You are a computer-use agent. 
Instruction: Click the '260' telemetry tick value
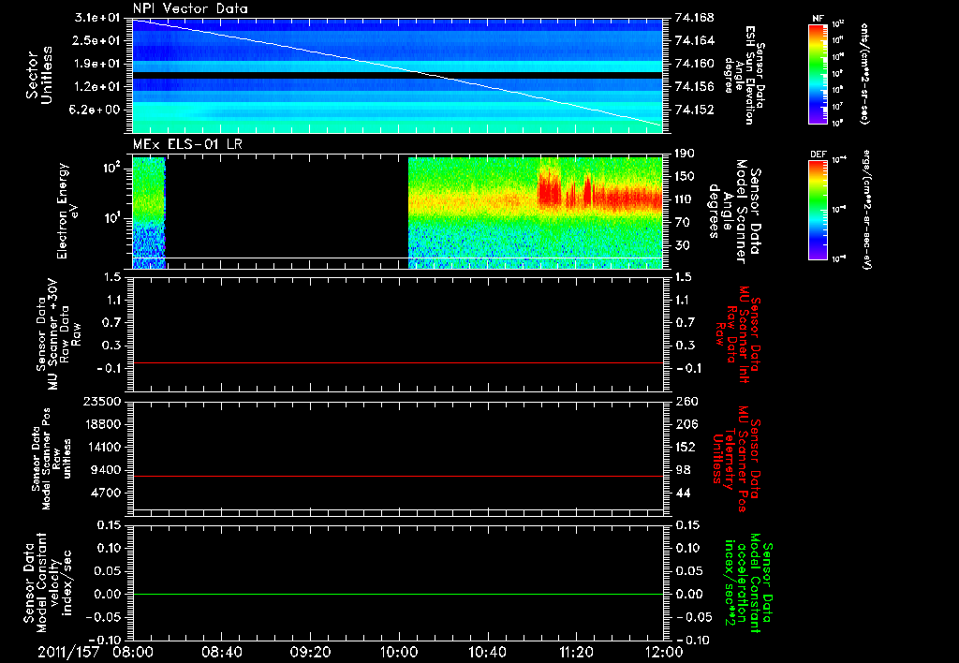tap(686, 402)
